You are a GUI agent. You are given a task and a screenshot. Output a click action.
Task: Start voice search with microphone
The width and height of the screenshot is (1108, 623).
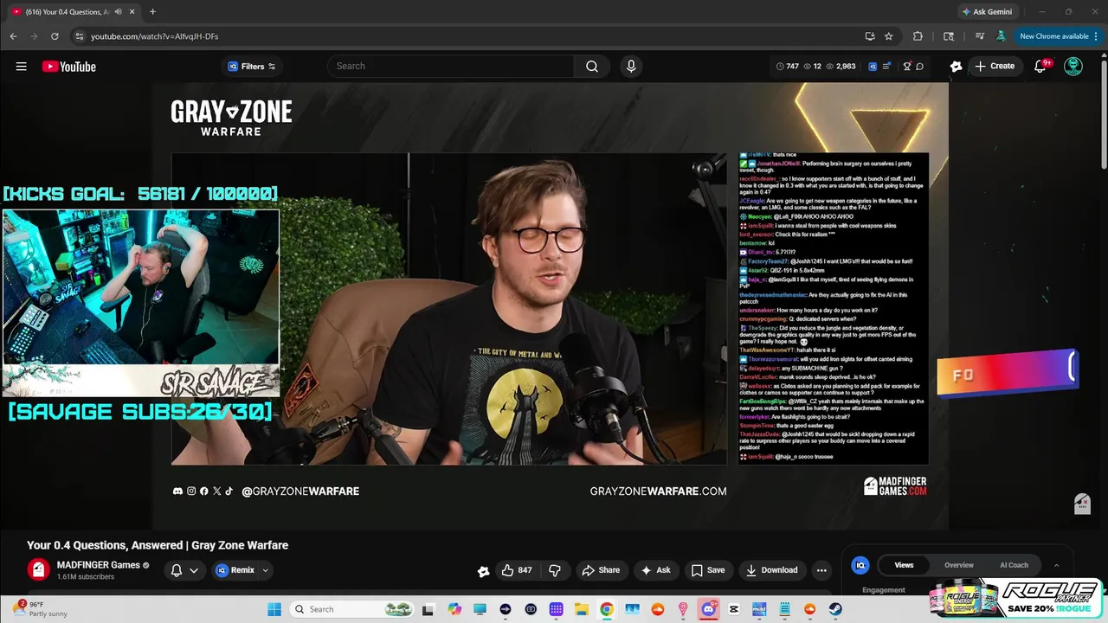point(631,67)
